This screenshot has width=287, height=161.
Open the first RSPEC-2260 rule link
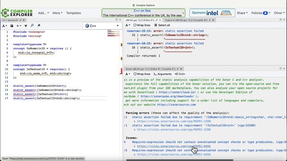coord(174,121)
